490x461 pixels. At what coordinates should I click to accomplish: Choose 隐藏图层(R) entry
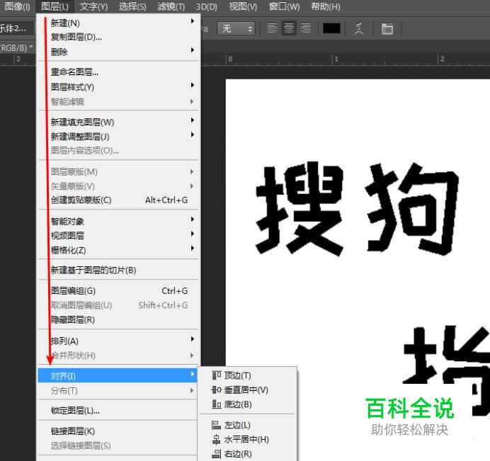pos(118,319)
